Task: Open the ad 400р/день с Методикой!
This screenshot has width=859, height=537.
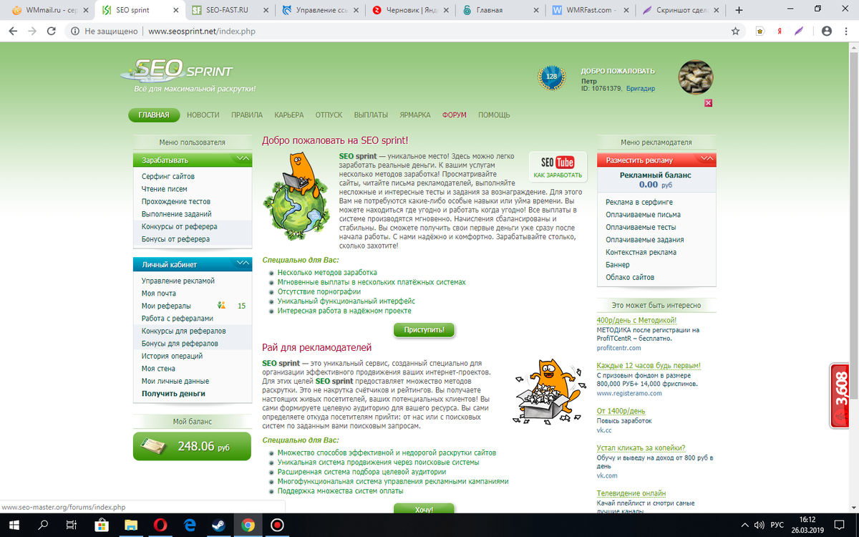Action: (637, 320)
